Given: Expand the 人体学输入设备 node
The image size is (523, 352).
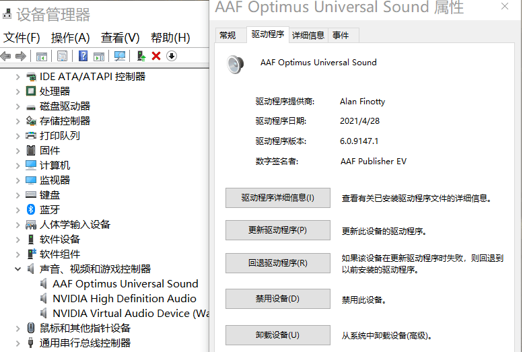Looking at the screenshot, I should (18, 225).
